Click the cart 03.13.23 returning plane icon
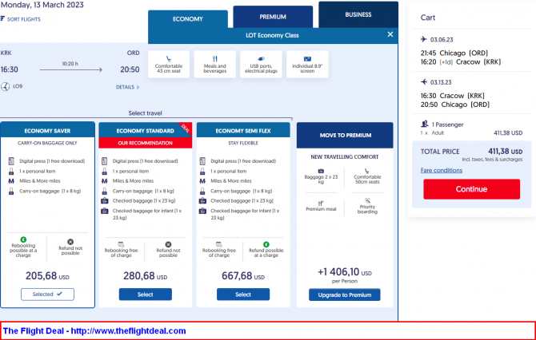This screenshot has width=536, height=340. [424, 82]
